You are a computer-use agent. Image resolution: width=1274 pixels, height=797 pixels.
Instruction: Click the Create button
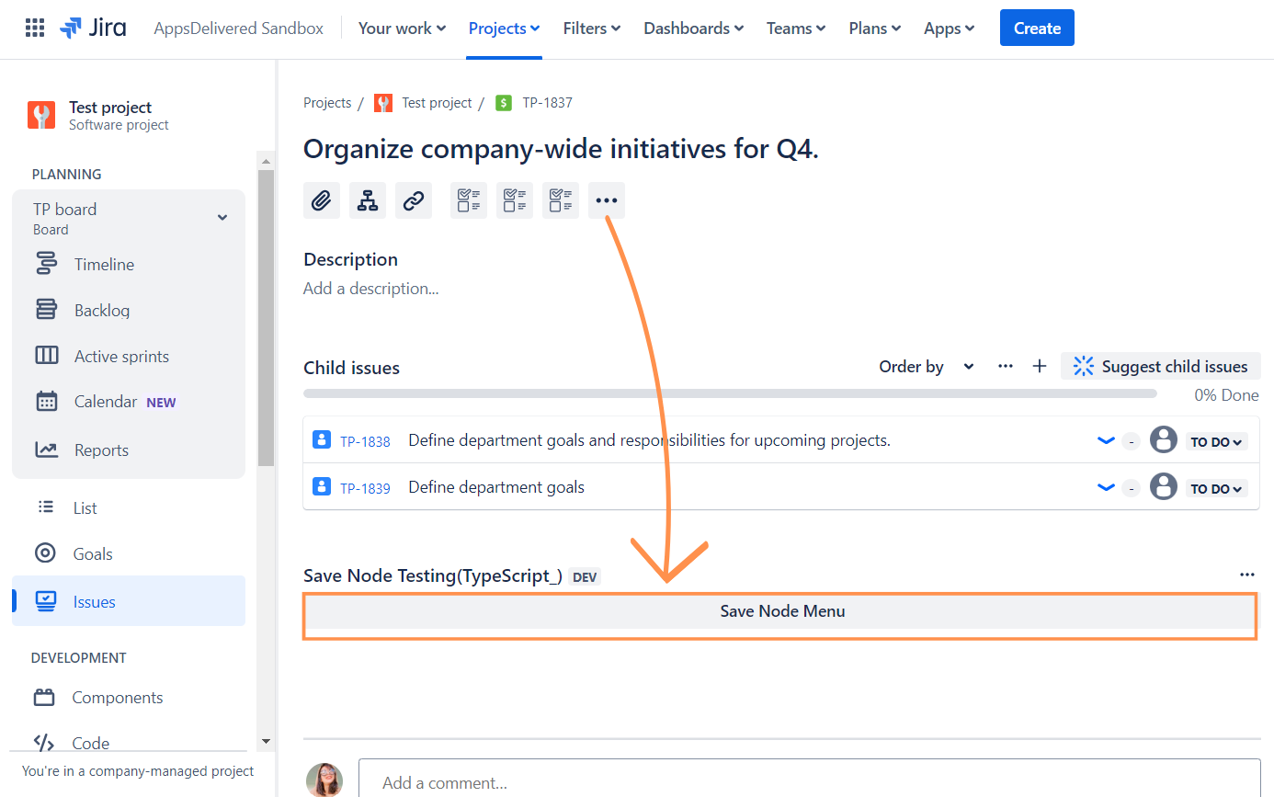(1037, 28)
